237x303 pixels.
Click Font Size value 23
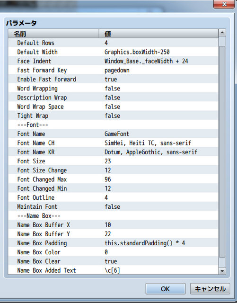158,161
